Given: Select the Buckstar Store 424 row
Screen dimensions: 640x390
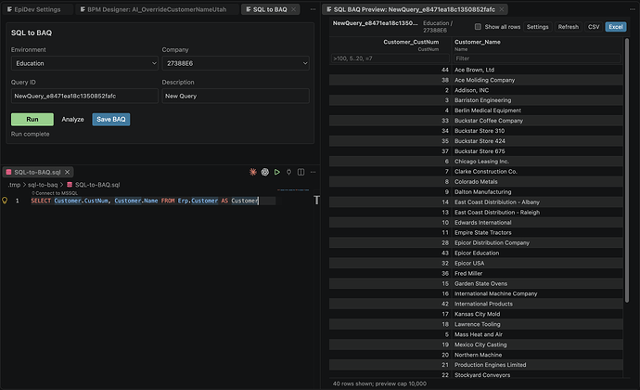Looking at the screenshot, I should [x=476, y=141].
